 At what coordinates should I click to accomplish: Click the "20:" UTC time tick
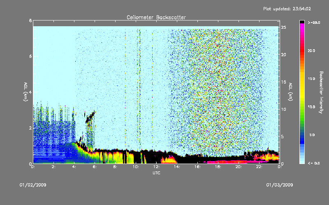(x=239, y=167)
